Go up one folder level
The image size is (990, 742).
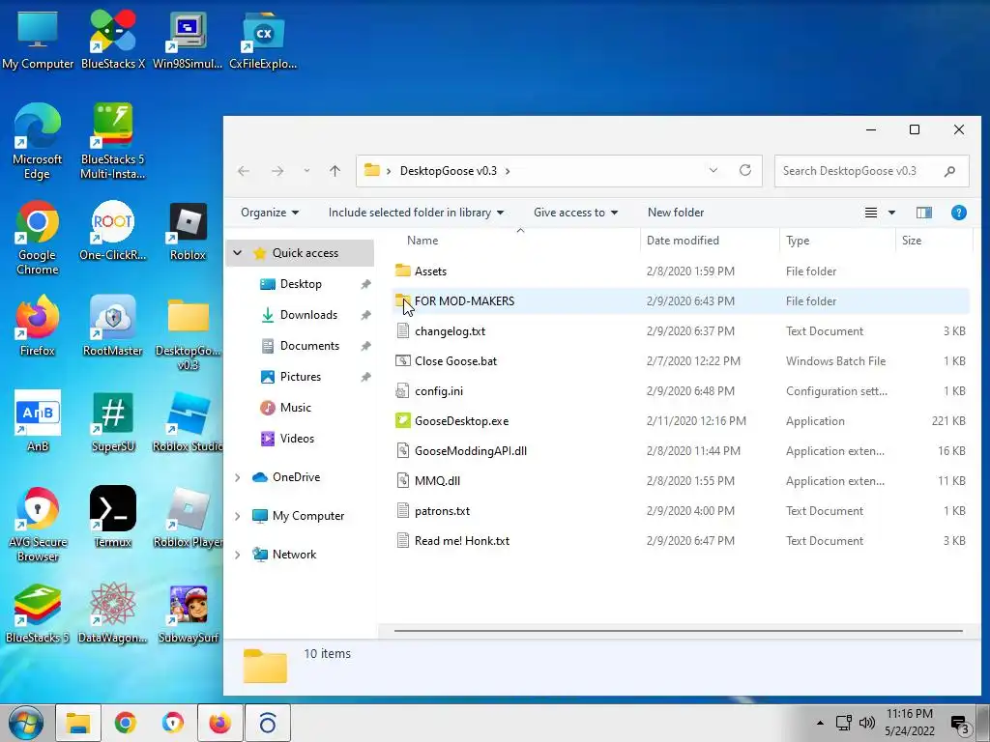click(x=335, y=170)
